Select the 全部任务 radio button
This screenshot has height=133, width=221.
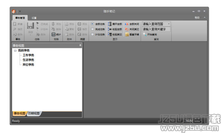[x=92, y=24]
